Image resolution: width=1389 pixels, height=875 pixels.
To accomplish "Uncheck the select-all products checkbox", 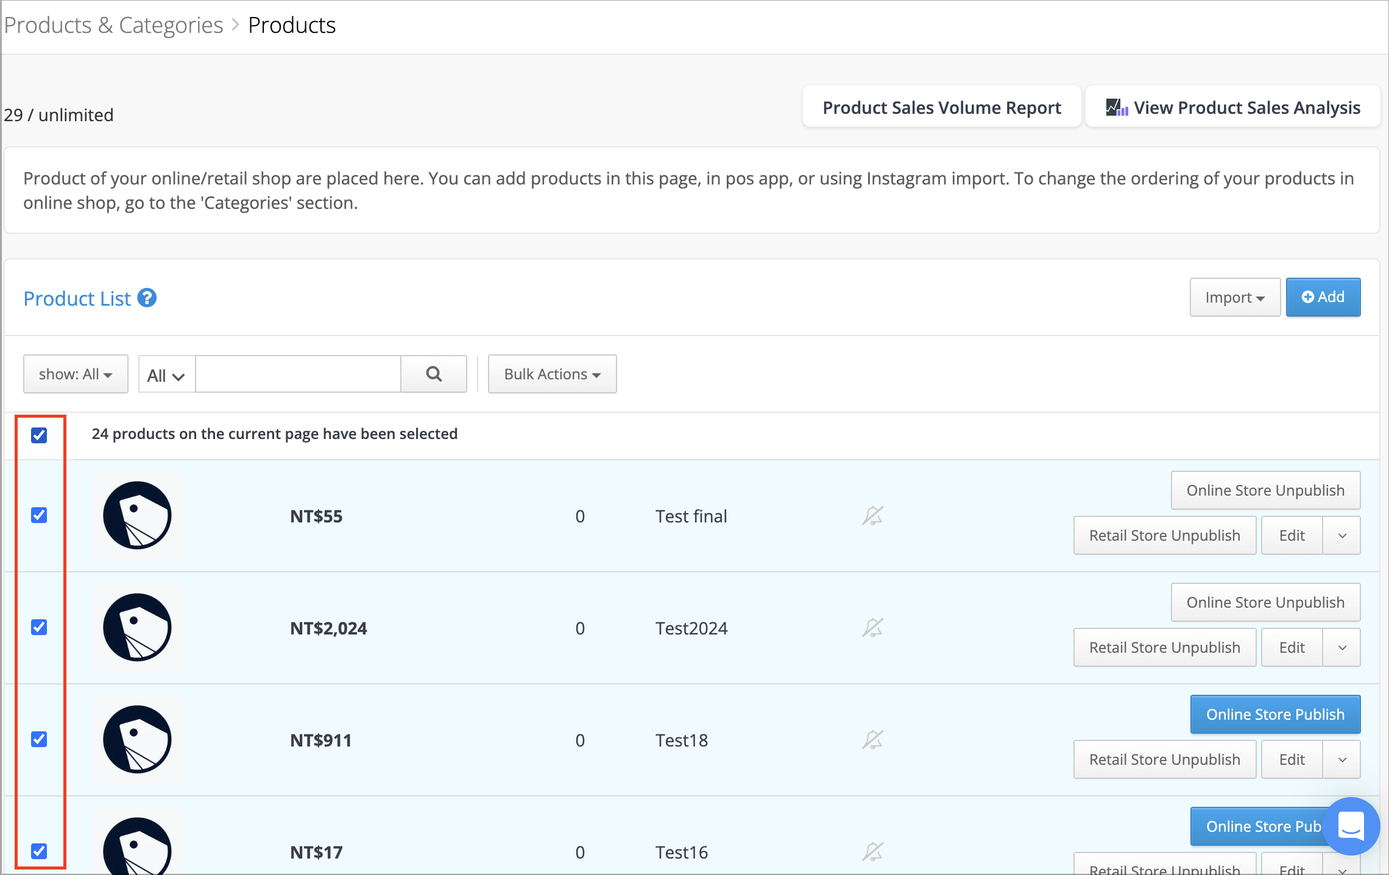I will [39, 435].
